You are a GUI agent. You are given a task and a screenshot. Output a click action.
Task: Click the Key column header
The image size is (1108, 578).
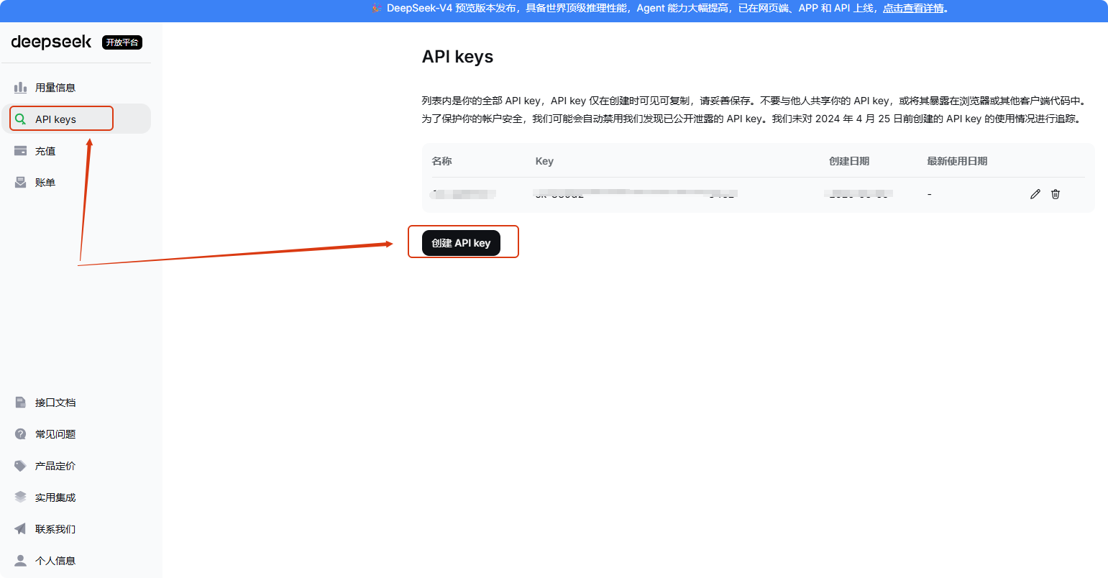(544, 161)
